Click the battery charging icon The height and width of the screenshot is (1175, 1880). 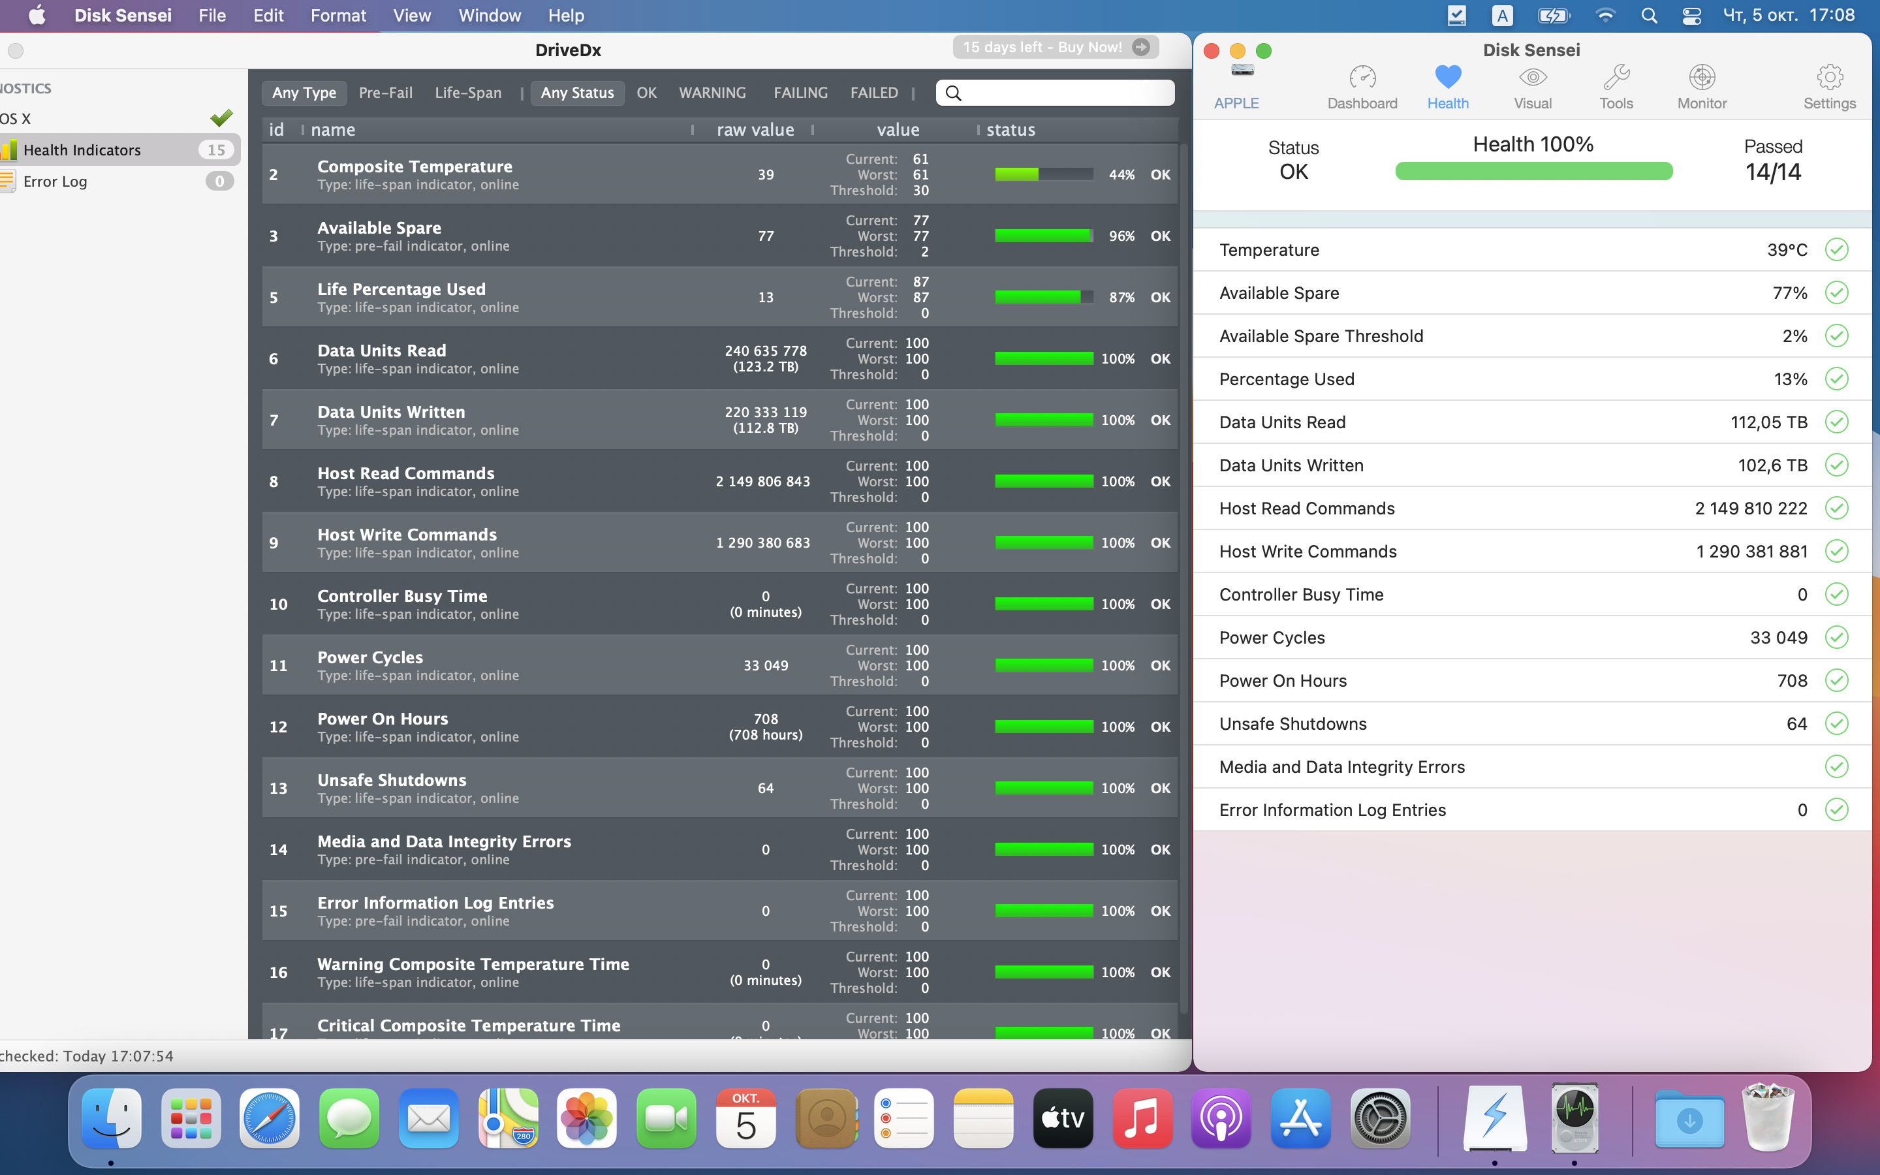[x=1554, y=16]
